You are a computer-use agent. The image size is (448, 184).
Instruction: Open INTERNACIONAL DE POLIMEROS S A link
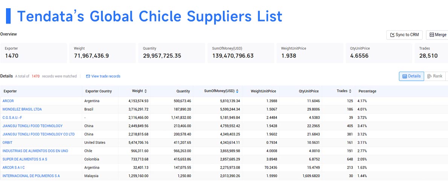31,176
